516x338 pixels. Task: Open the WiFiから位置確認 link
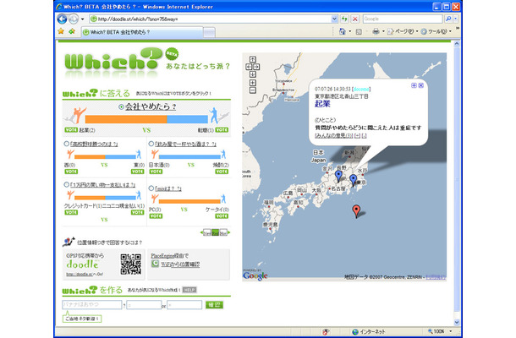point(180,264)
